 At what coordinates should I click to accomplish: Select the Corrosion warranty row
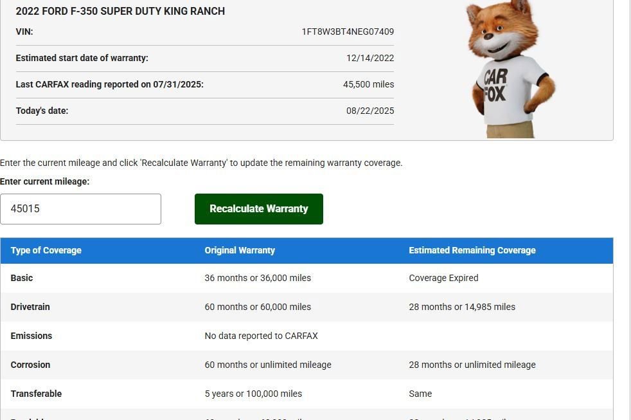coord(30,365)
